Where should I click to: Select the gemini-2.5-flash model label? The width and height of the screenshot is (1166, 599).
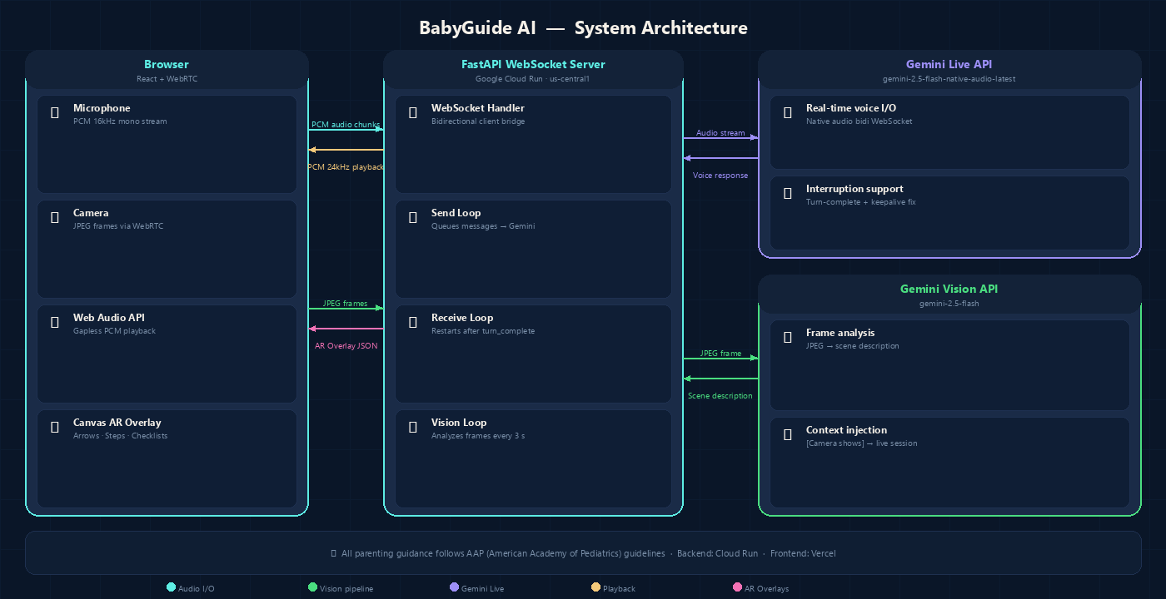click(949, 304)
